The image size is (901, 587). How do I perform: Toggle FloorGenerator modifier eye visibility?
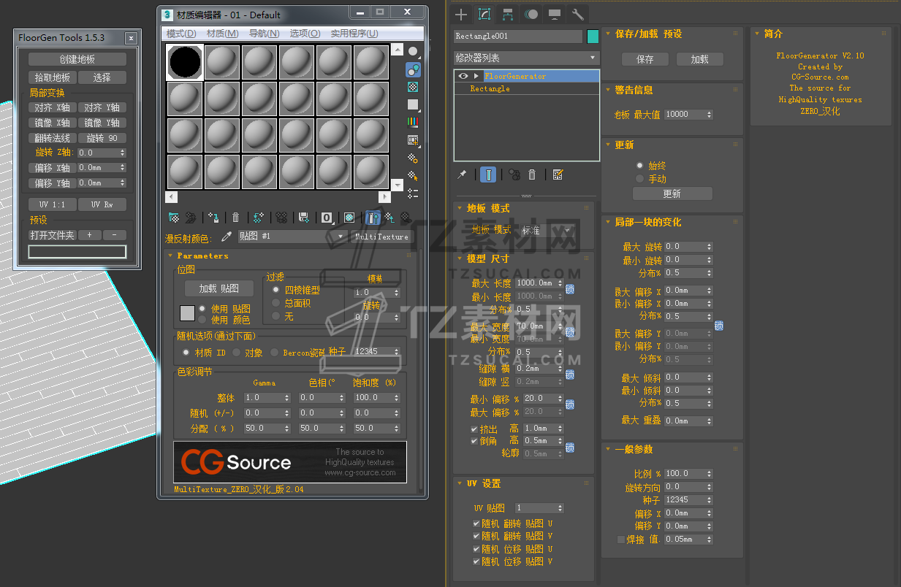463,76
